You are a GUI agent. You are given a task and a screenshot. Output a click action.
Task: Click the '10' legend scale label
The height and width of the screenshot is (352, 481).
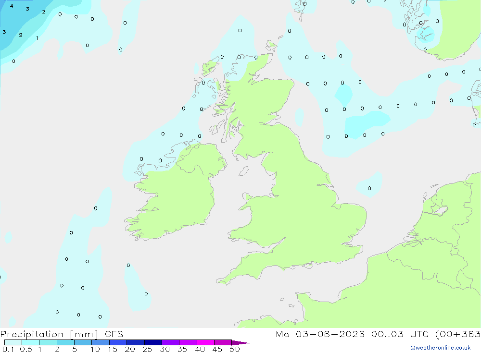[x=95, y=349]
